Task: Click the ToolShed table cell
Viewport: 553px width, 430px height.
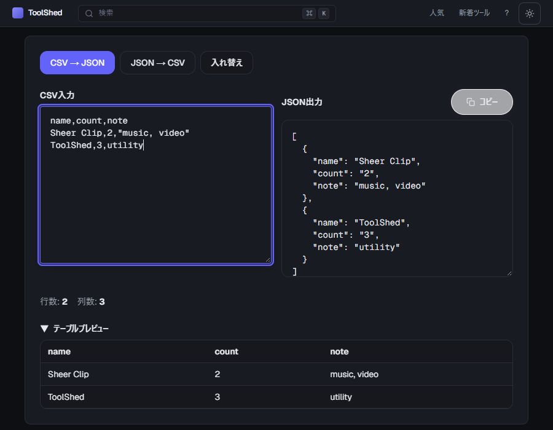Action: [66, 397]
